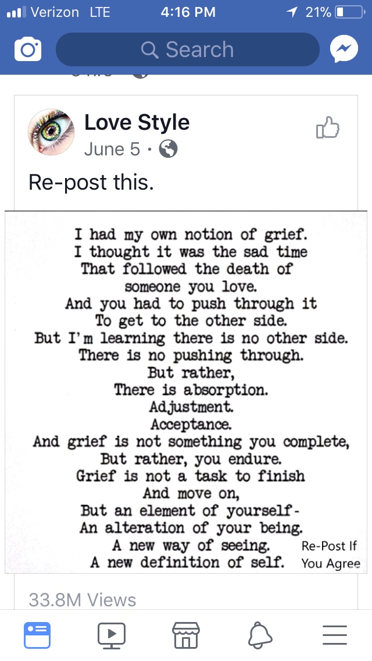The width and height of the screenshot is (372, 661).
Task: Visit the Love Style page name
Action: click(x=137, y=122)
